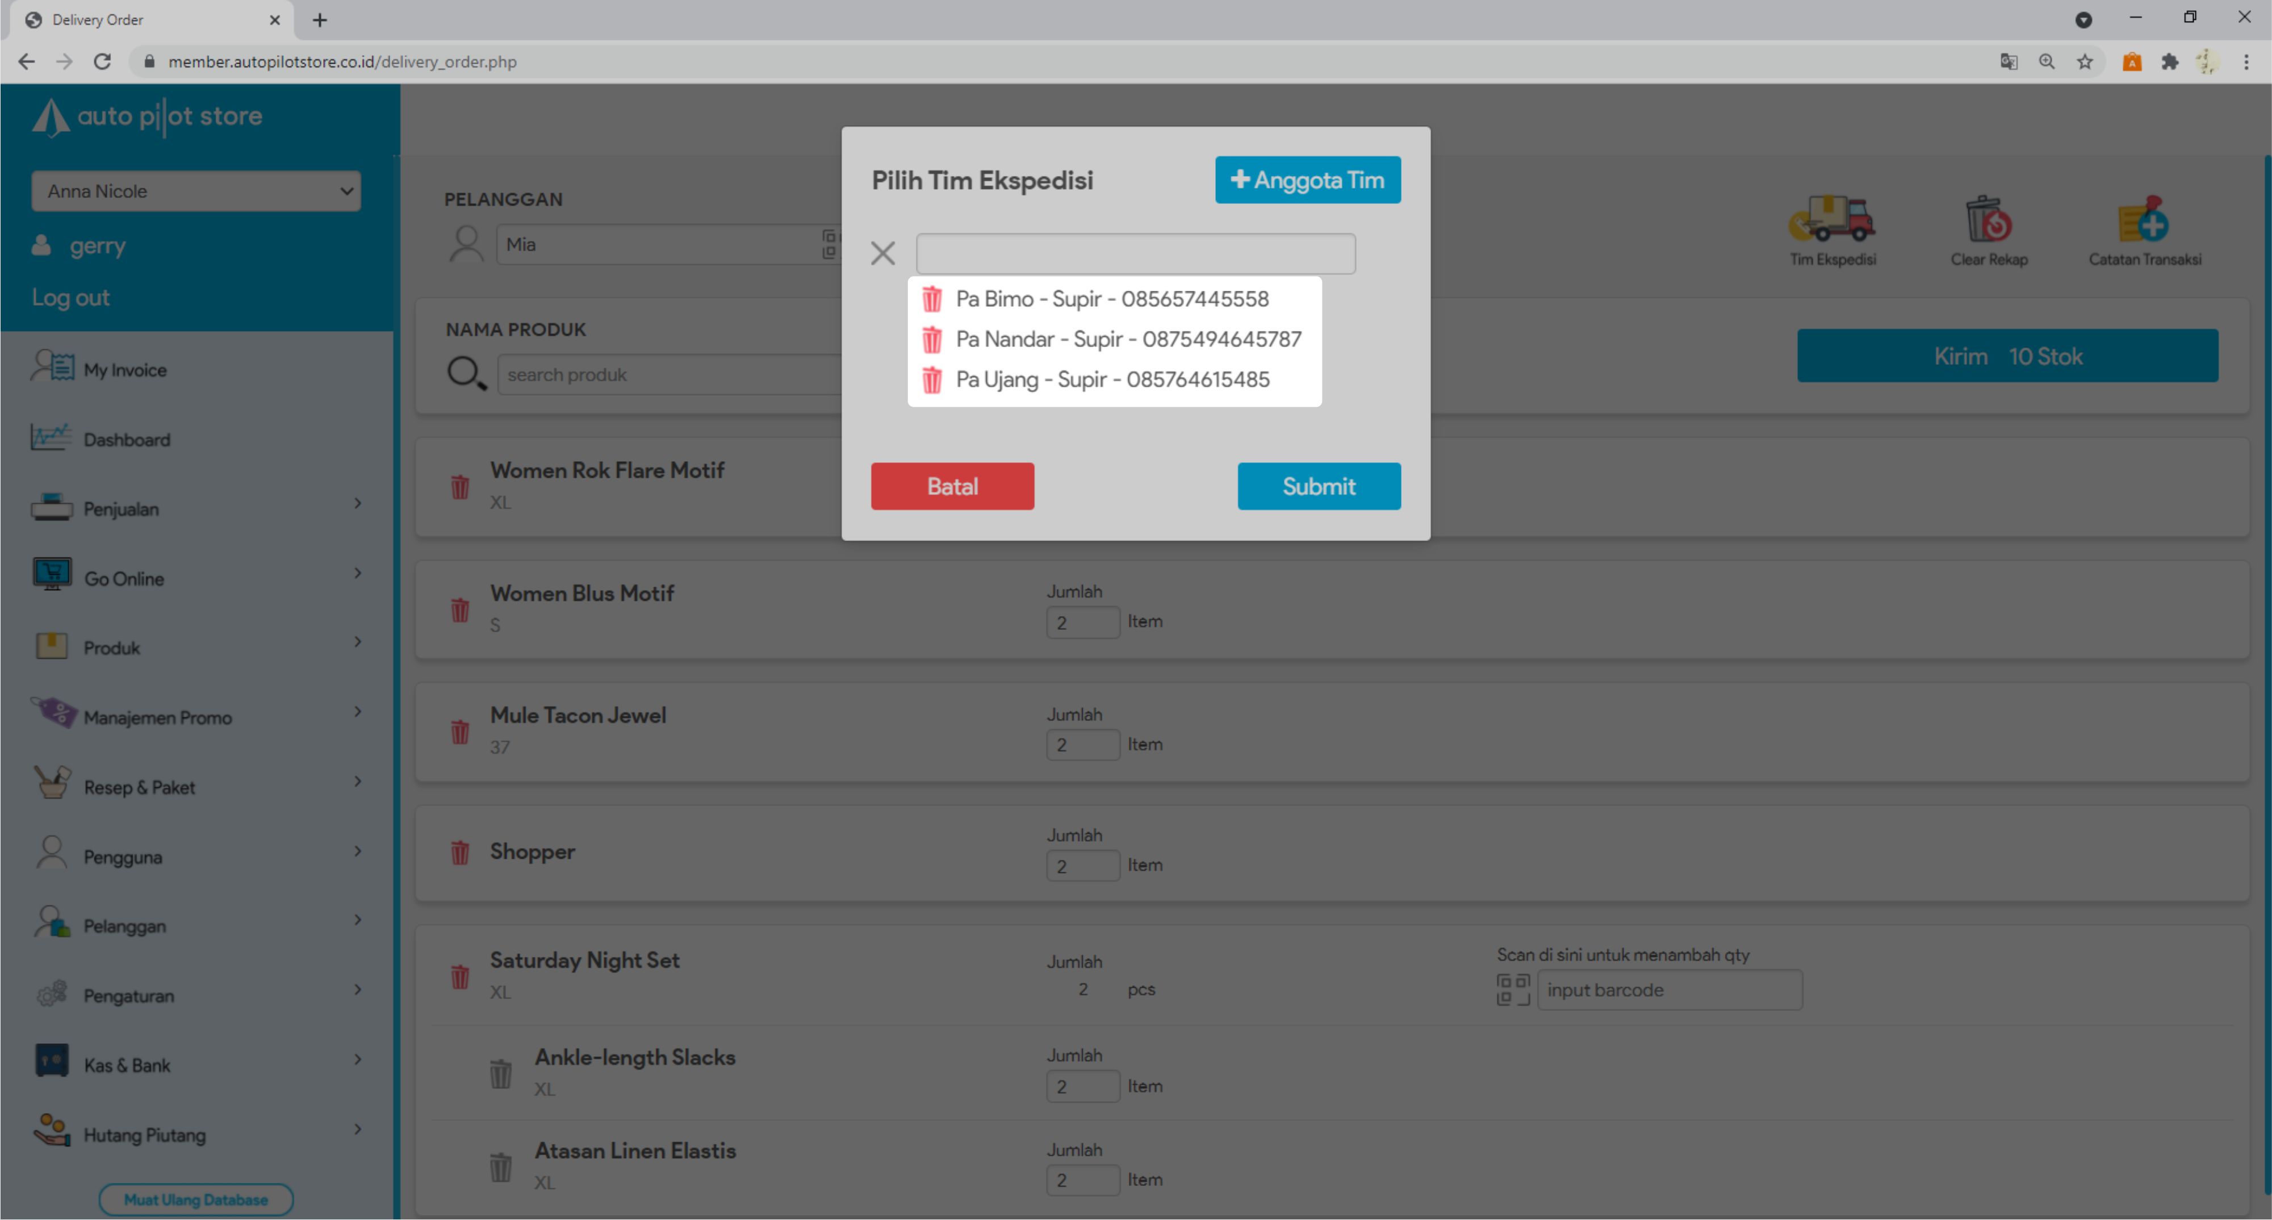
Task: Click the red Batal button
Action: pos(952,486)
